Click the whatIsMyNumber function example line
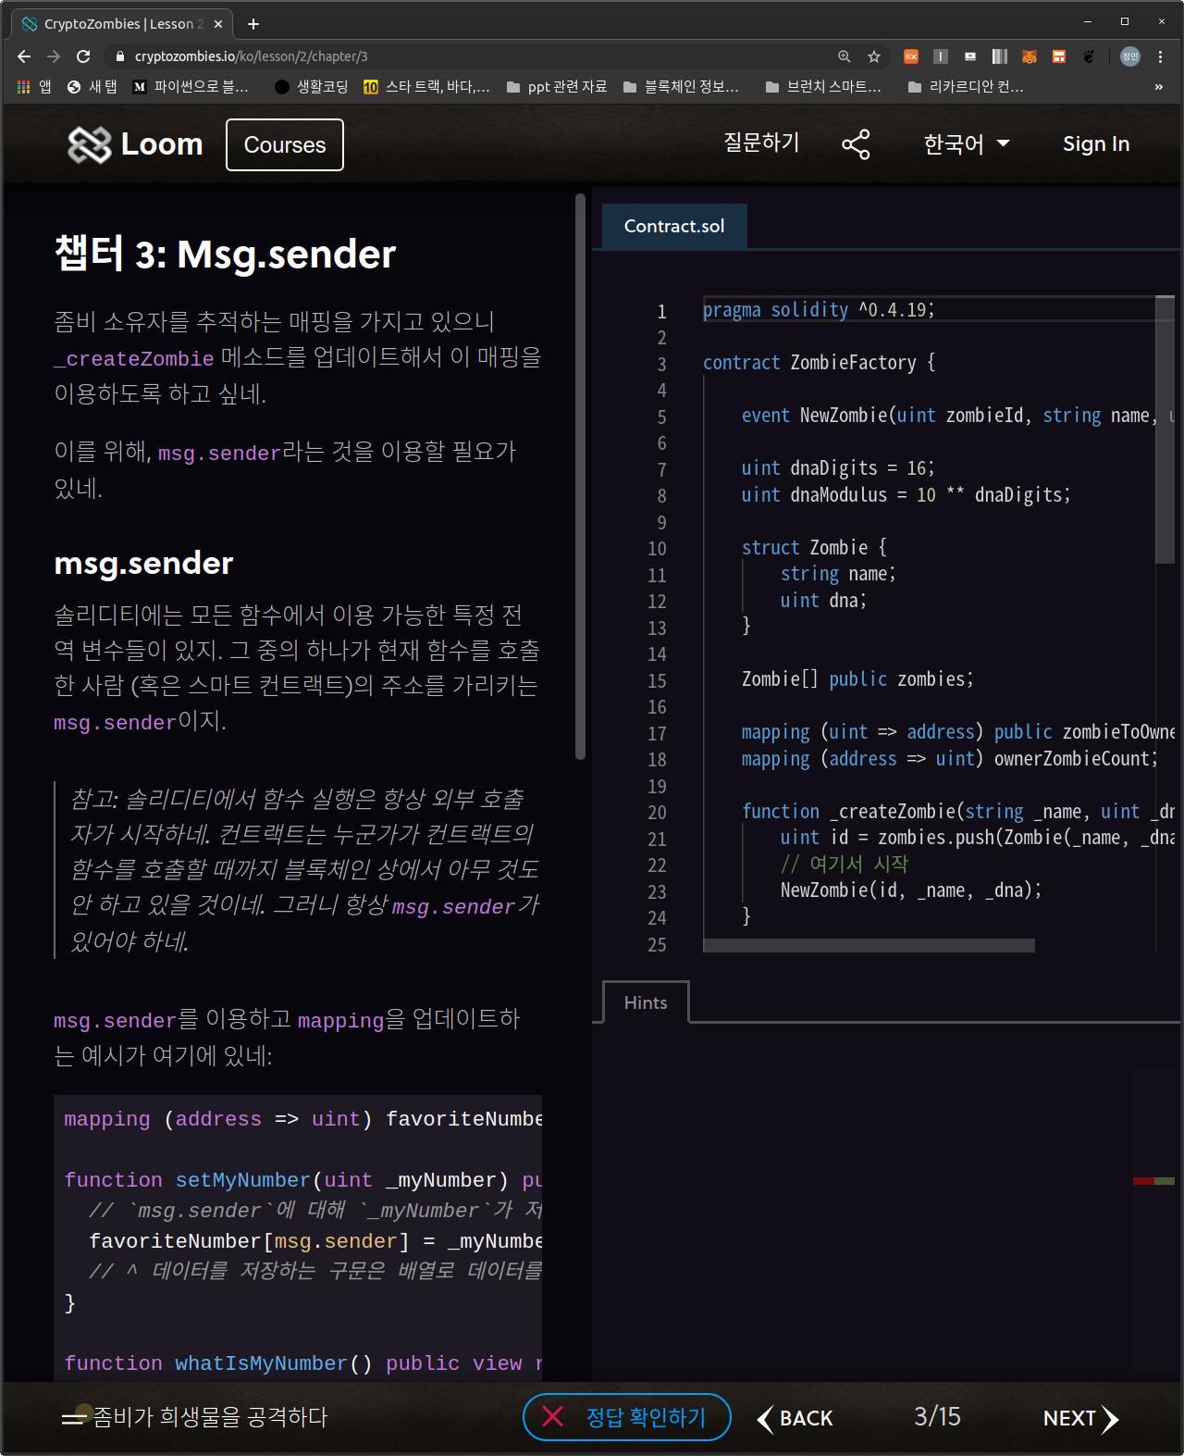 pyautogui.click(x=303, y=1363)
